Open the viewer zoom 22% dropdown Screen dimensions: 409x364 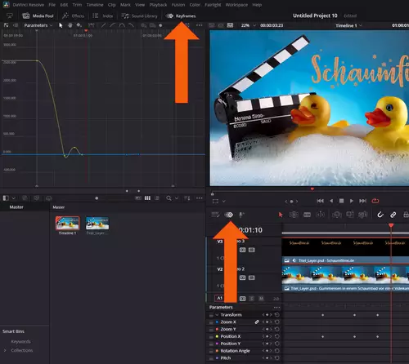click(x=249, y=25)
